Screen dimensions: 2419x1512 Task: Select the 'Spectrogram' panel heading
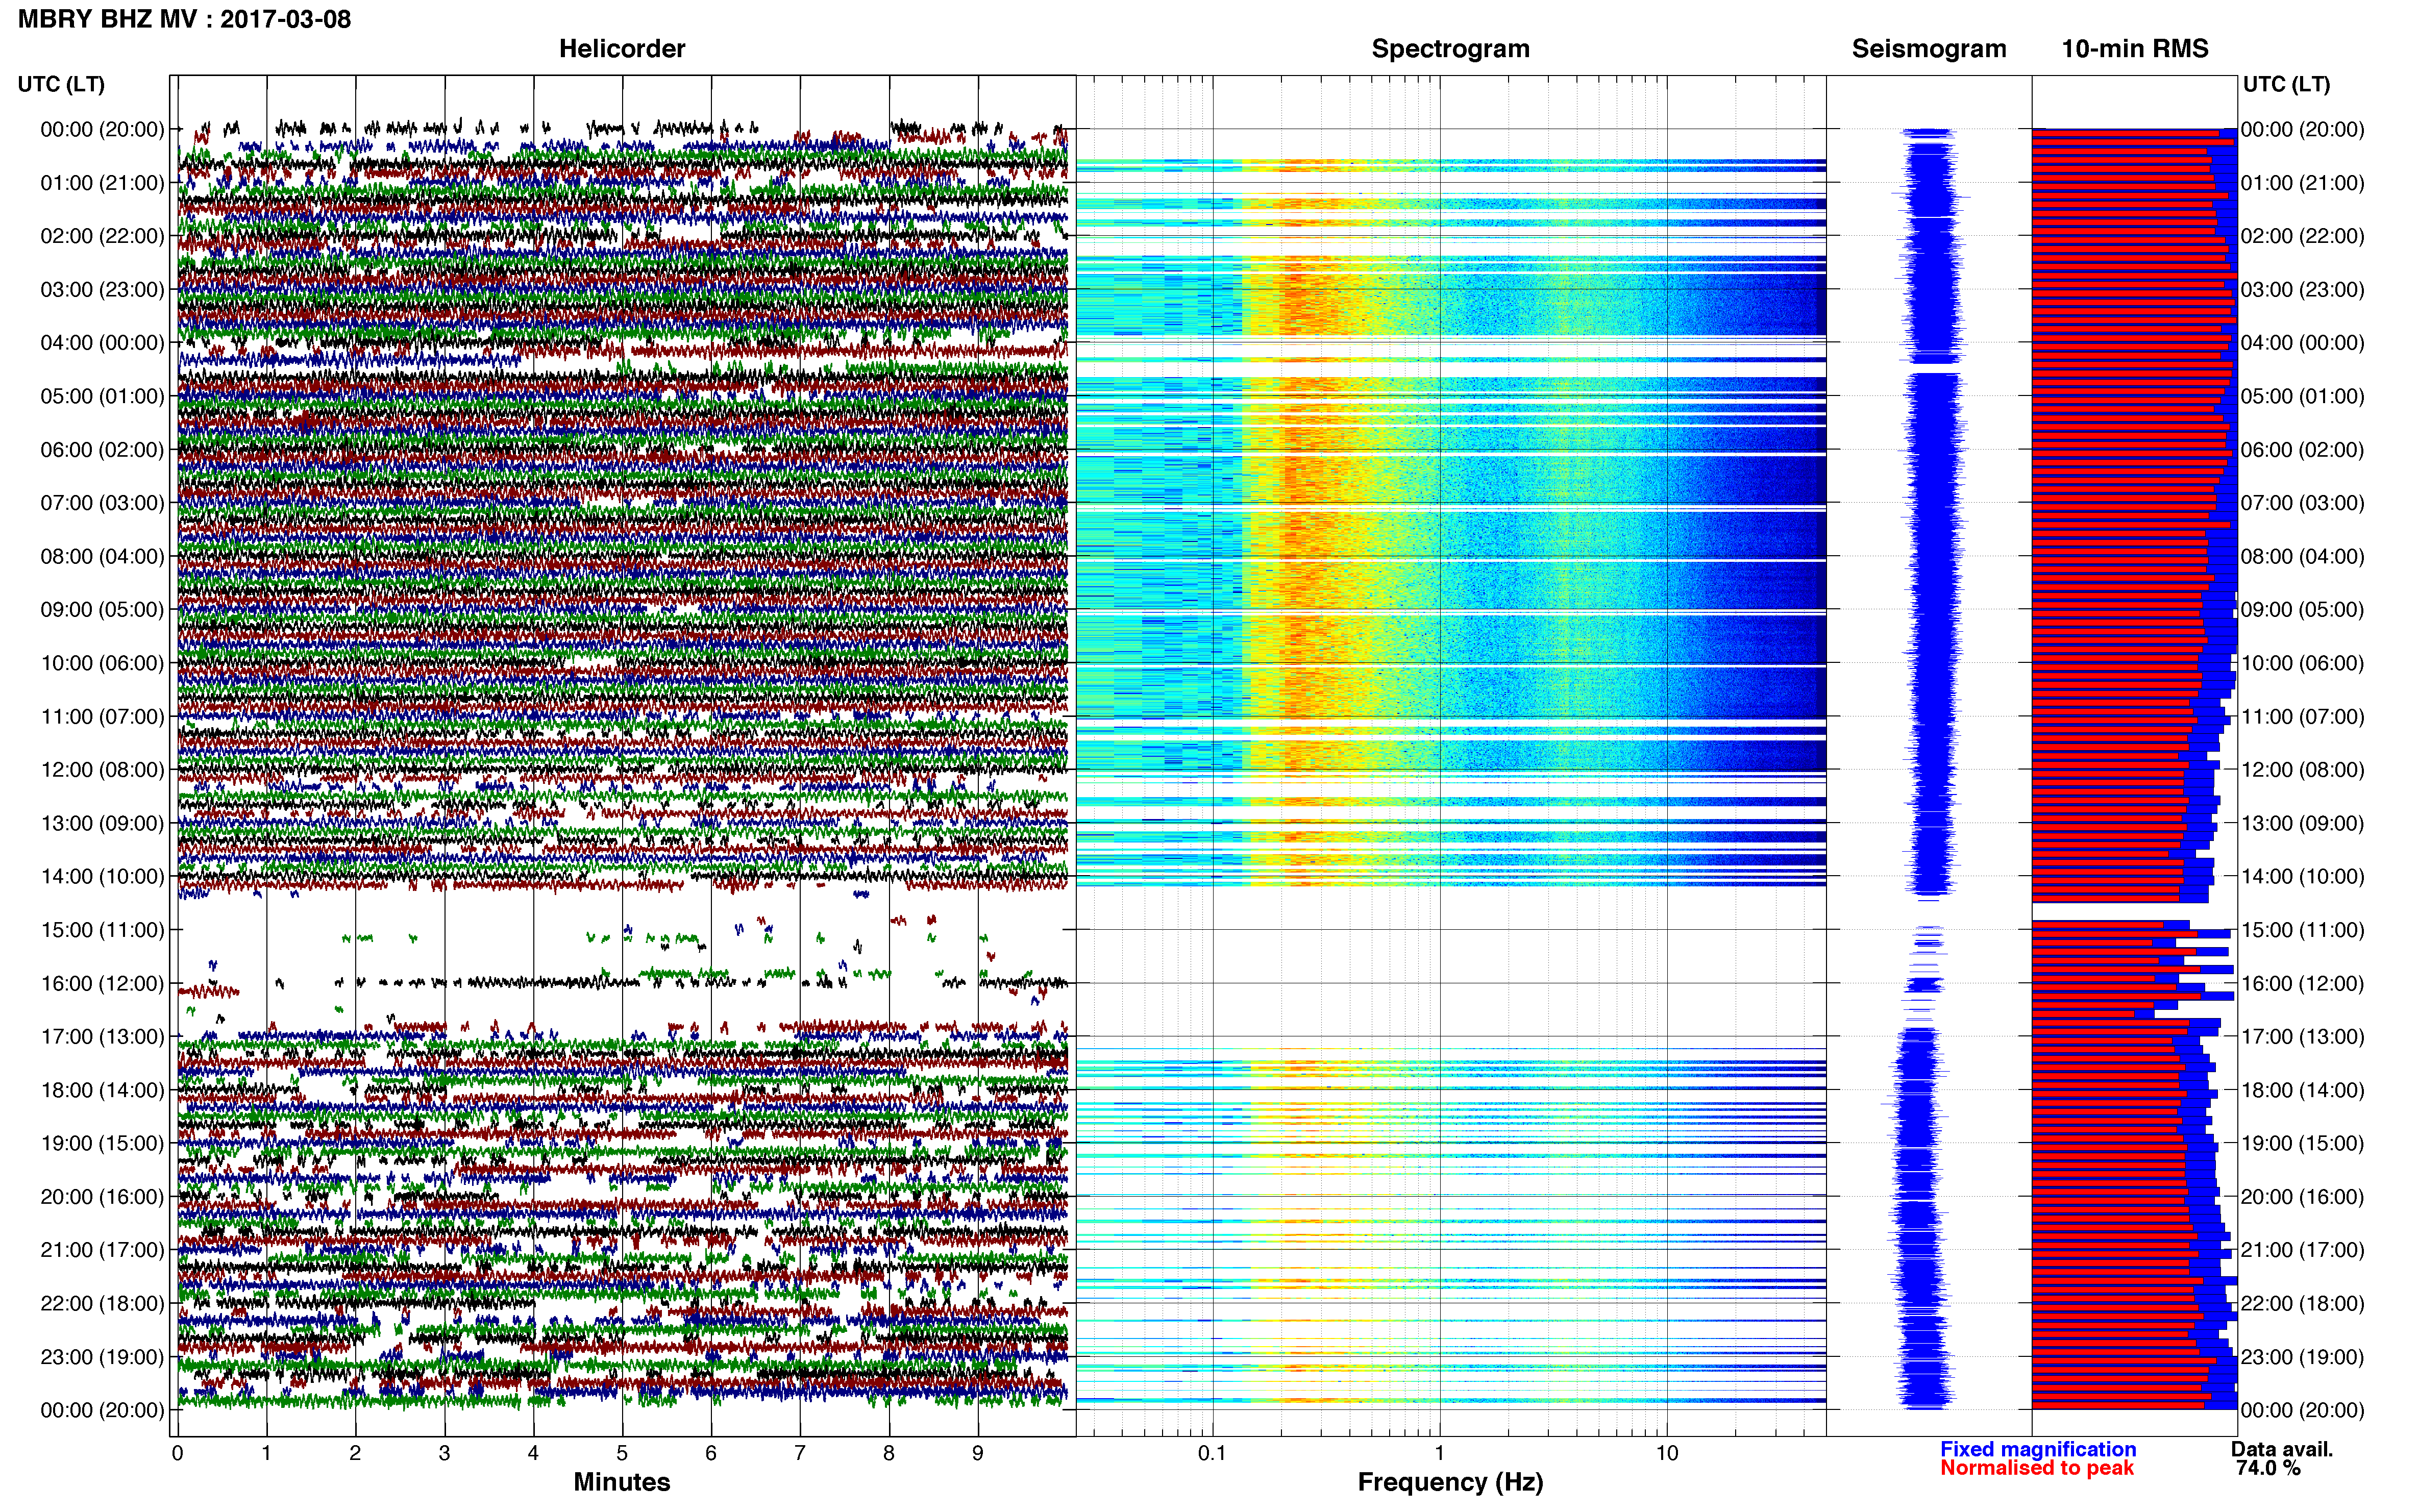(x=1450, y=49)
